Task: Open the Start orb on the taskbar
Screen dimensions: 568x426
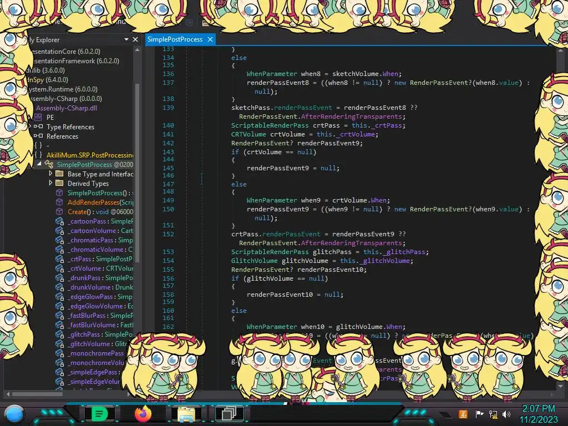Action: point(14,414)
